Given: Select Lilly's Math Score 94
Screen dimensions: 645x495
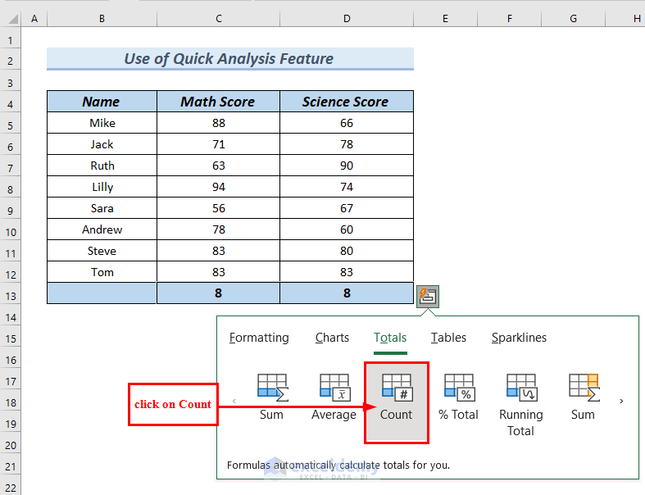Looking at the screenshot, I should click(219, 187).
